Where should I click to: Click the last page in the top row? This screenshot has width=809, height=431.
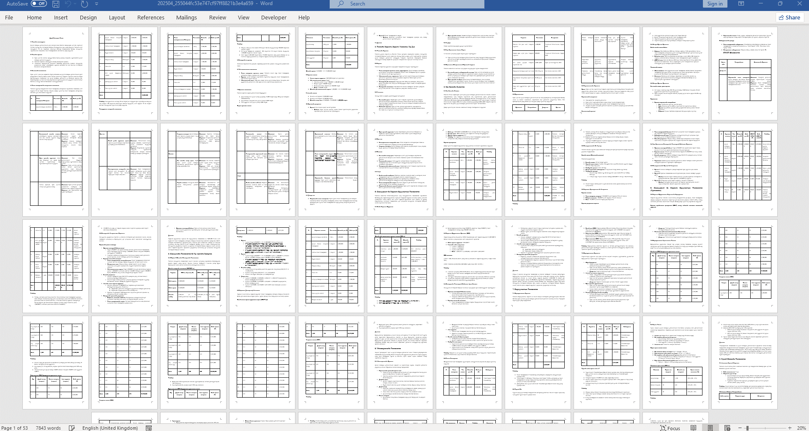(744, 74)
